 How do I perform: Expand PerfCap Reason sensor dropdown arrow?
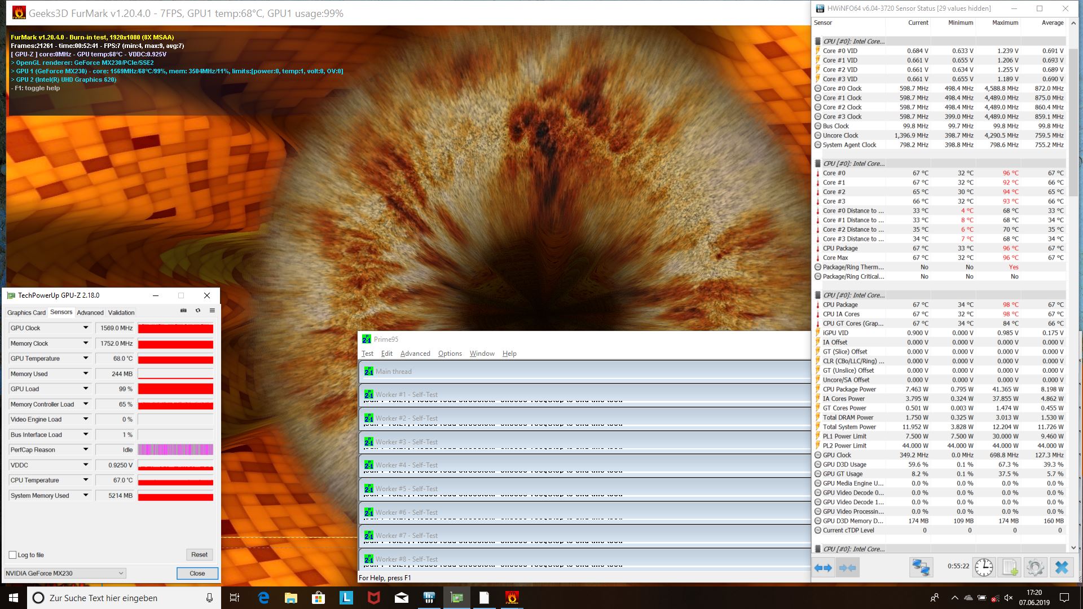point(86,449)
